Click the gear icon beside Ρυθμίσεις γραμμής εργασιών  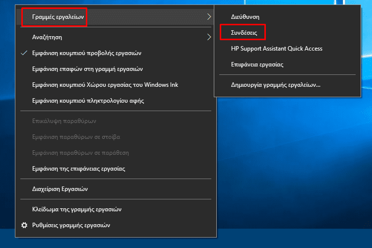click(x=24, y=225)
